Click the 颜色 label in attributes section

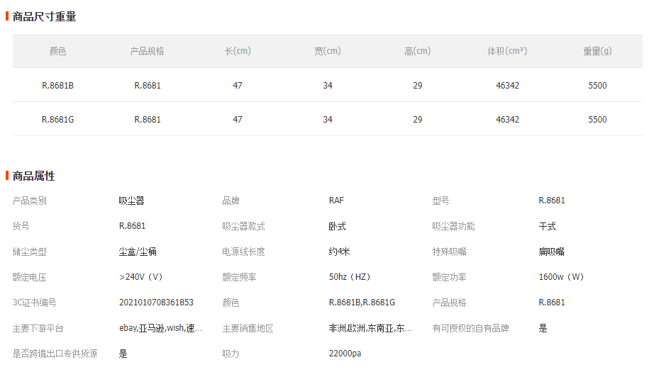pyautogui.click(x=231, y=303)
